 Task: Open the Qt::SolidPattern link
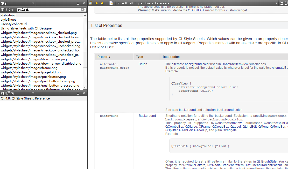[194, 165]
